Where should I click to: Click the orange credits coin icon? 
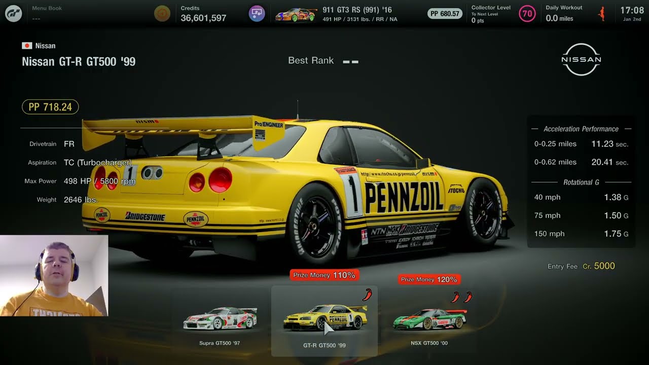(162, 13)
